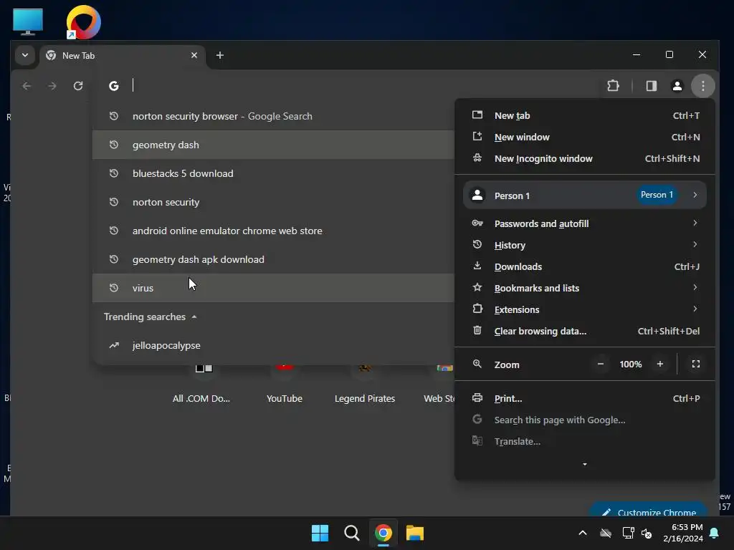Go back with the back arrow
This screenshot has height=550, width=734.
click(x=27, y=86)
